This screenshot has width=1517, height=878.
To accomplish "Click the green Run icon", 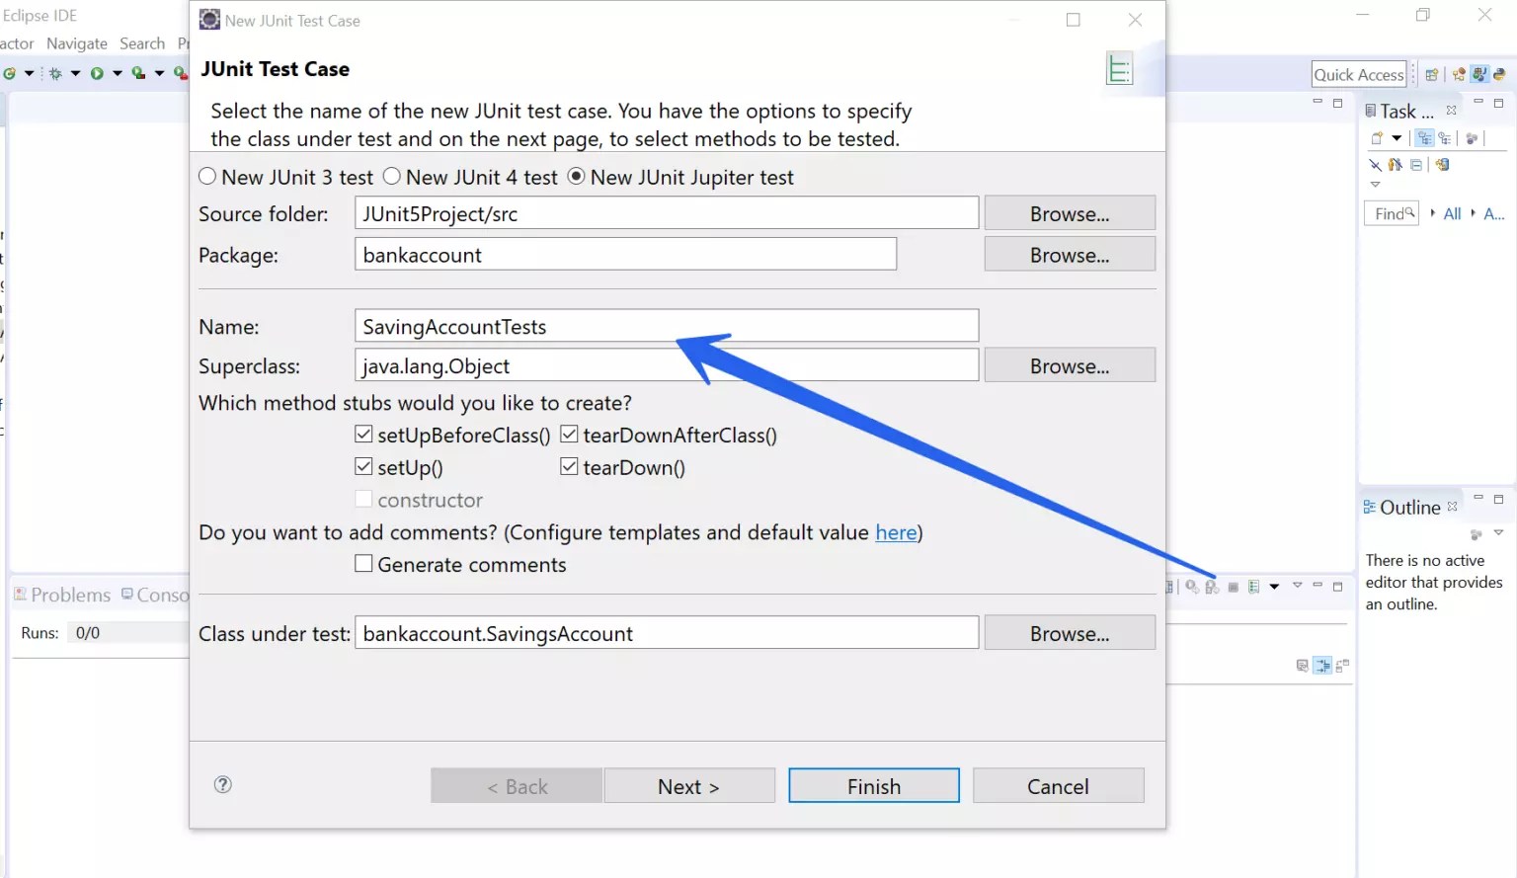I will pos(97,73).
